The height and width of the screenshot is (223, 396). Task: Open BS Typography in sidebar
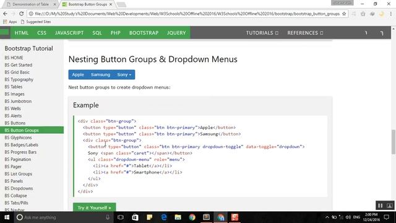[x=19, y=79]
